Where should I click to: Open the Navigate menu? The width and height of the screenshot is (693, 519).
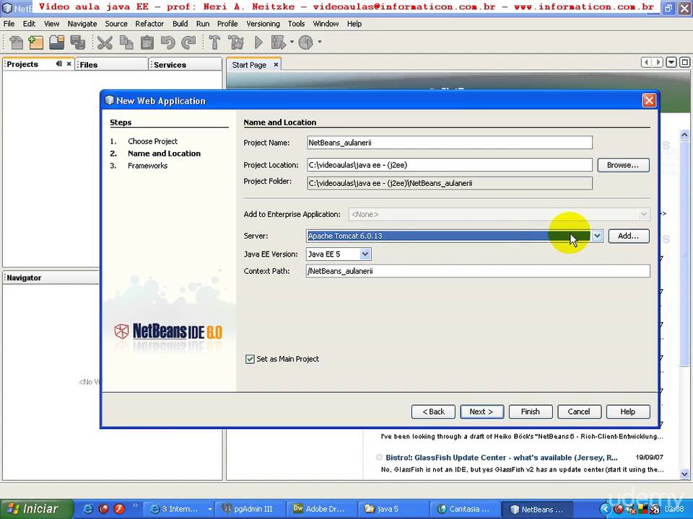coord(82,24)
